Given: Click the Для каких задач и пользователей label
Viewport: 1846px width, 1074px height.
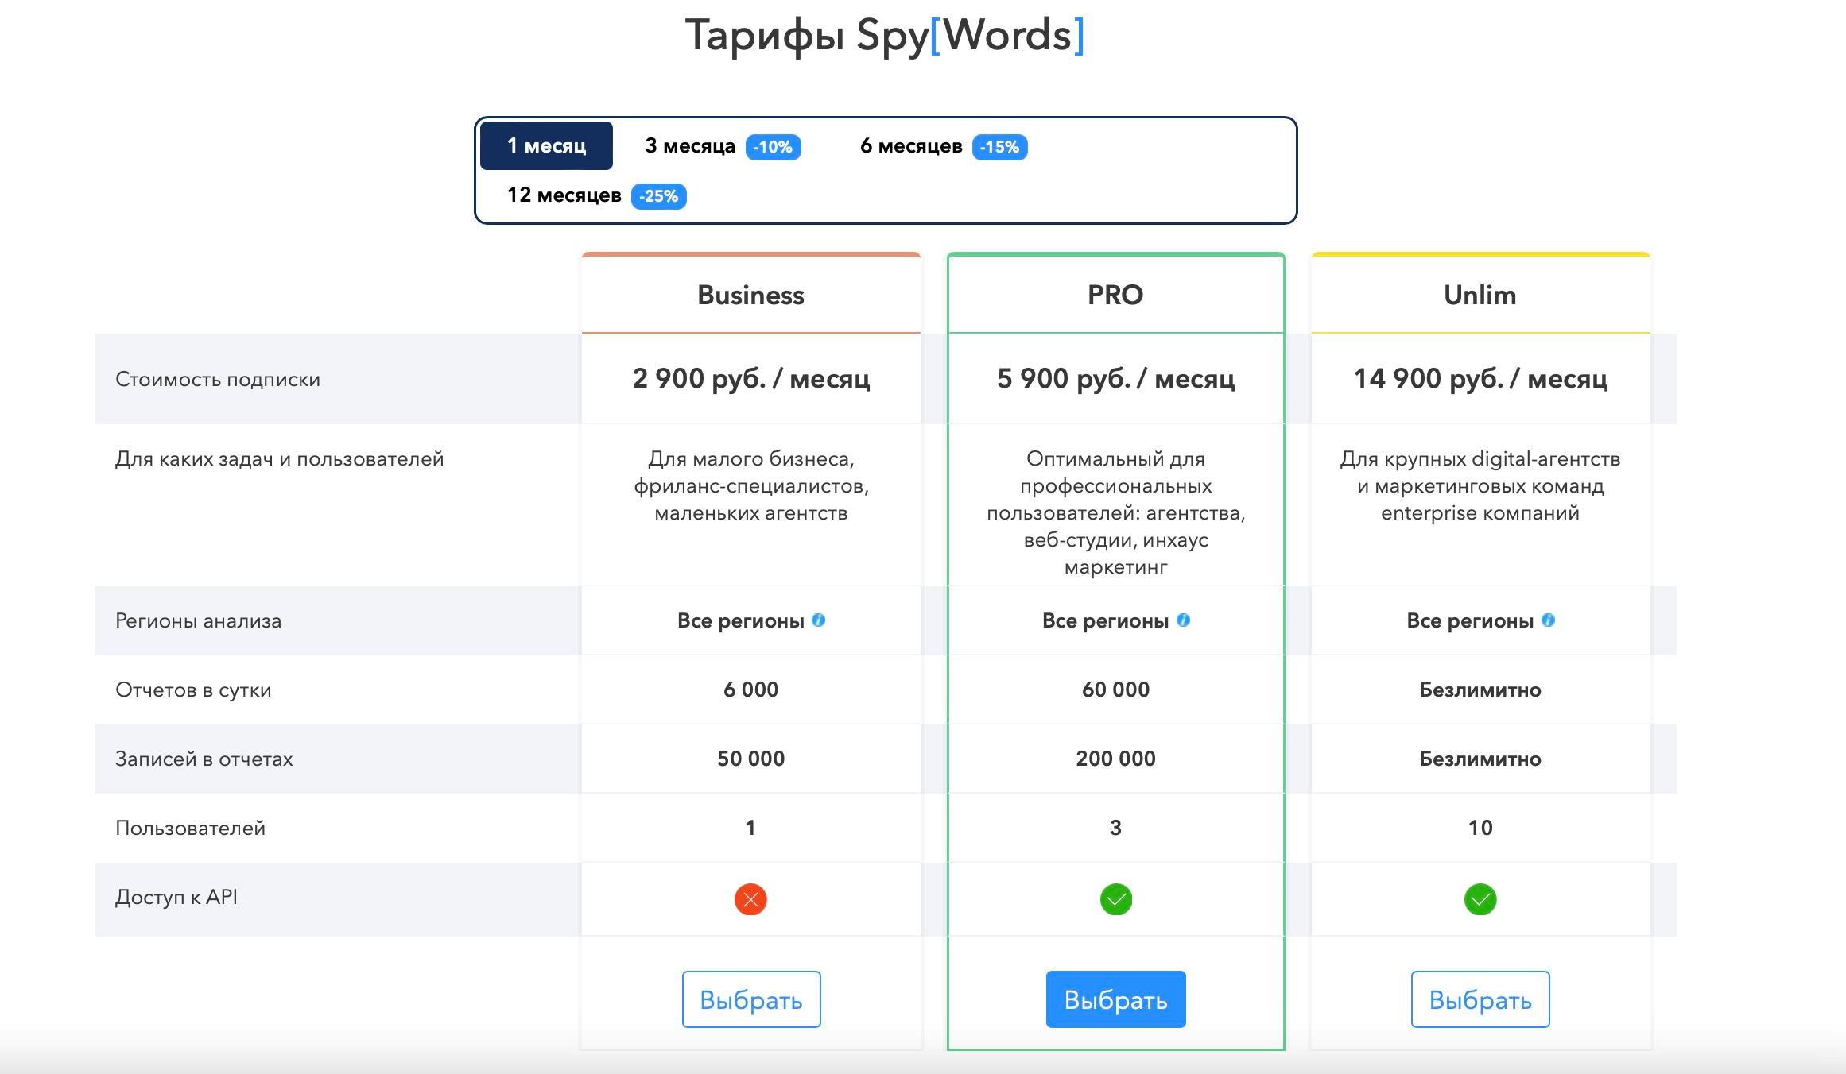Looking at the screenshot, I should click(x=279, y=458).
